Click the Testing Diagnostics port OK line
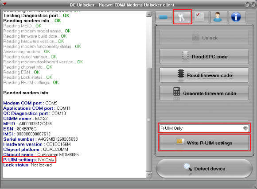The image size is (257, 189). [x=36, y=15]
